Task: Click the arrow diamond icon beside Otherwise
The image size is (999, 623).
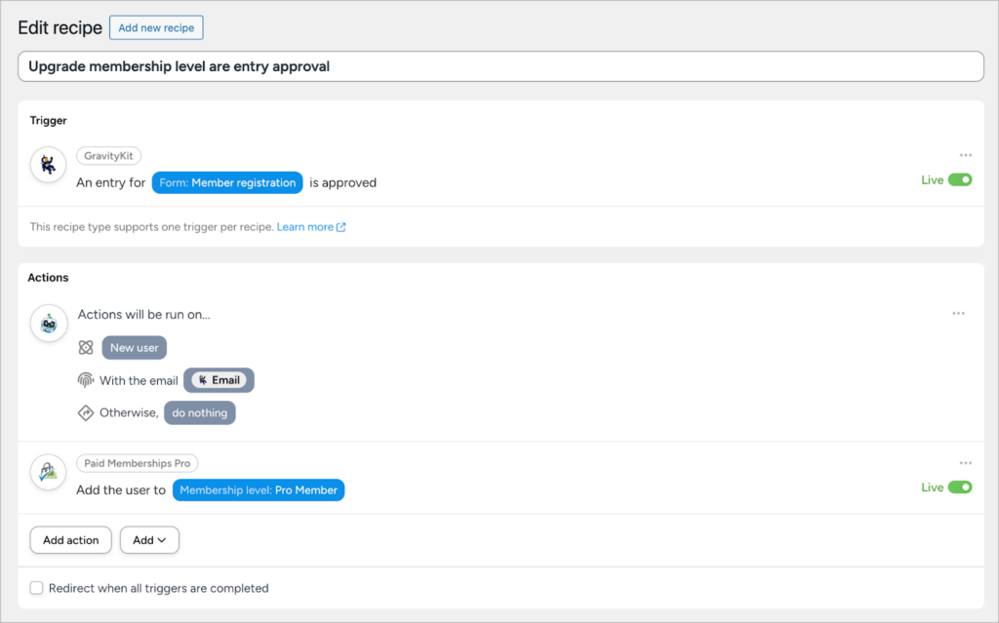Action: coord(86,412)
